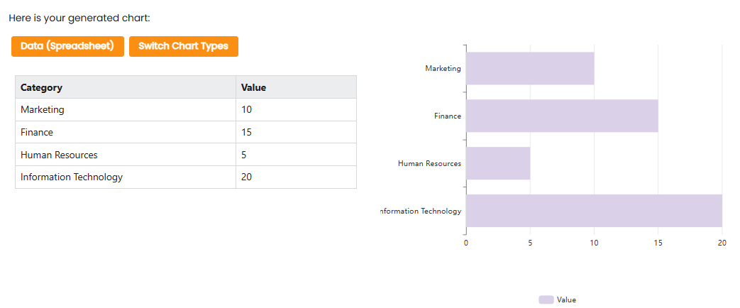Toggle the Value legend swatch
Screen dimensions: 740x308
(546, 300)
